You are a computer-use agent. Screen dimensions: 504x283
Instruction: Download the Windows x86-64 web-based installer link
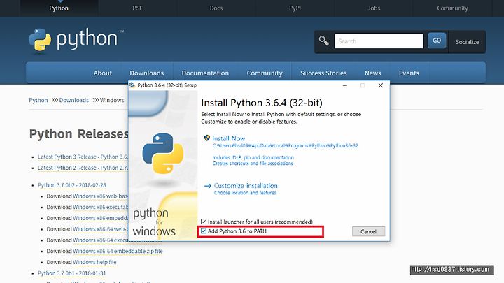coord(101,229)
